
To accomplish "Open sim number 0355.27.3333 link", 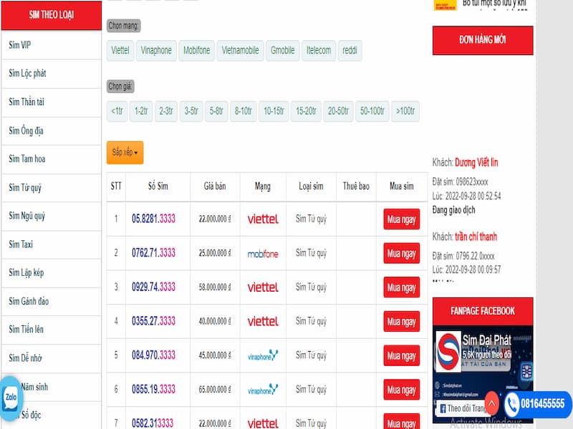I will tap(153, 321).
